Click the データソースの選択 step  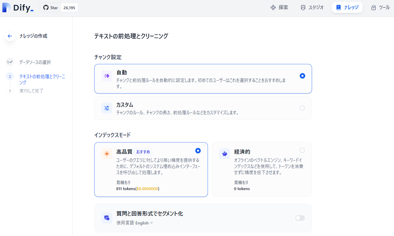[35, 62]
